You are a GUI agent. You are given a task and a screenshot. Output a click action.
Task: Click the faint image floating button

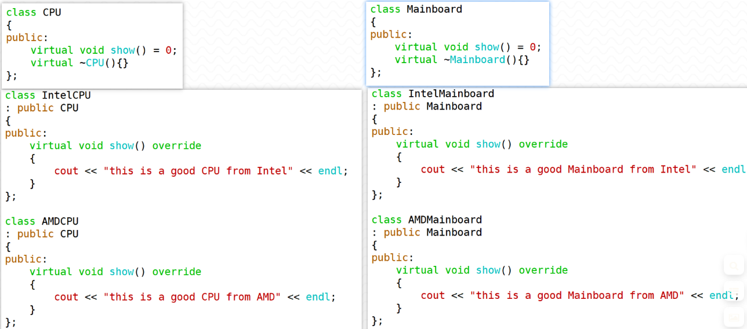coord(734,317)
